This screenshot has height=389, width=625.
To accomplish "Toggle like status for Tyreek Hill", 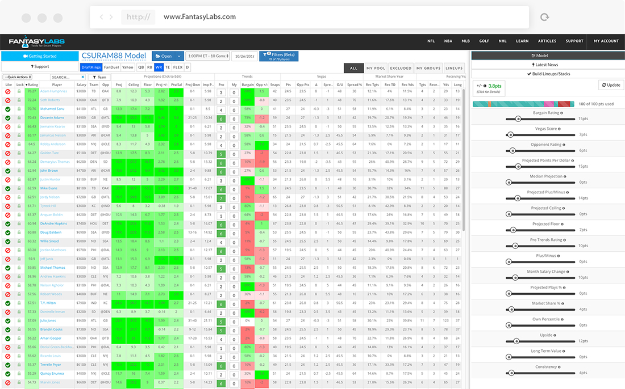I will pos(7,206).
